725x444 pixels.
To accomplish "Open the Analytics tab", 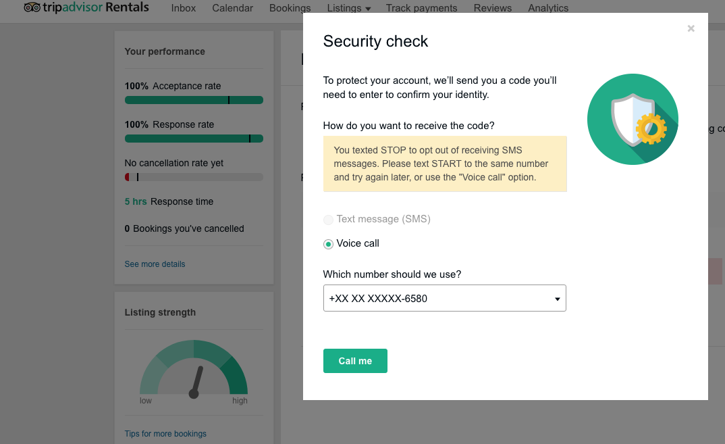I will click(x=548, y=8).
